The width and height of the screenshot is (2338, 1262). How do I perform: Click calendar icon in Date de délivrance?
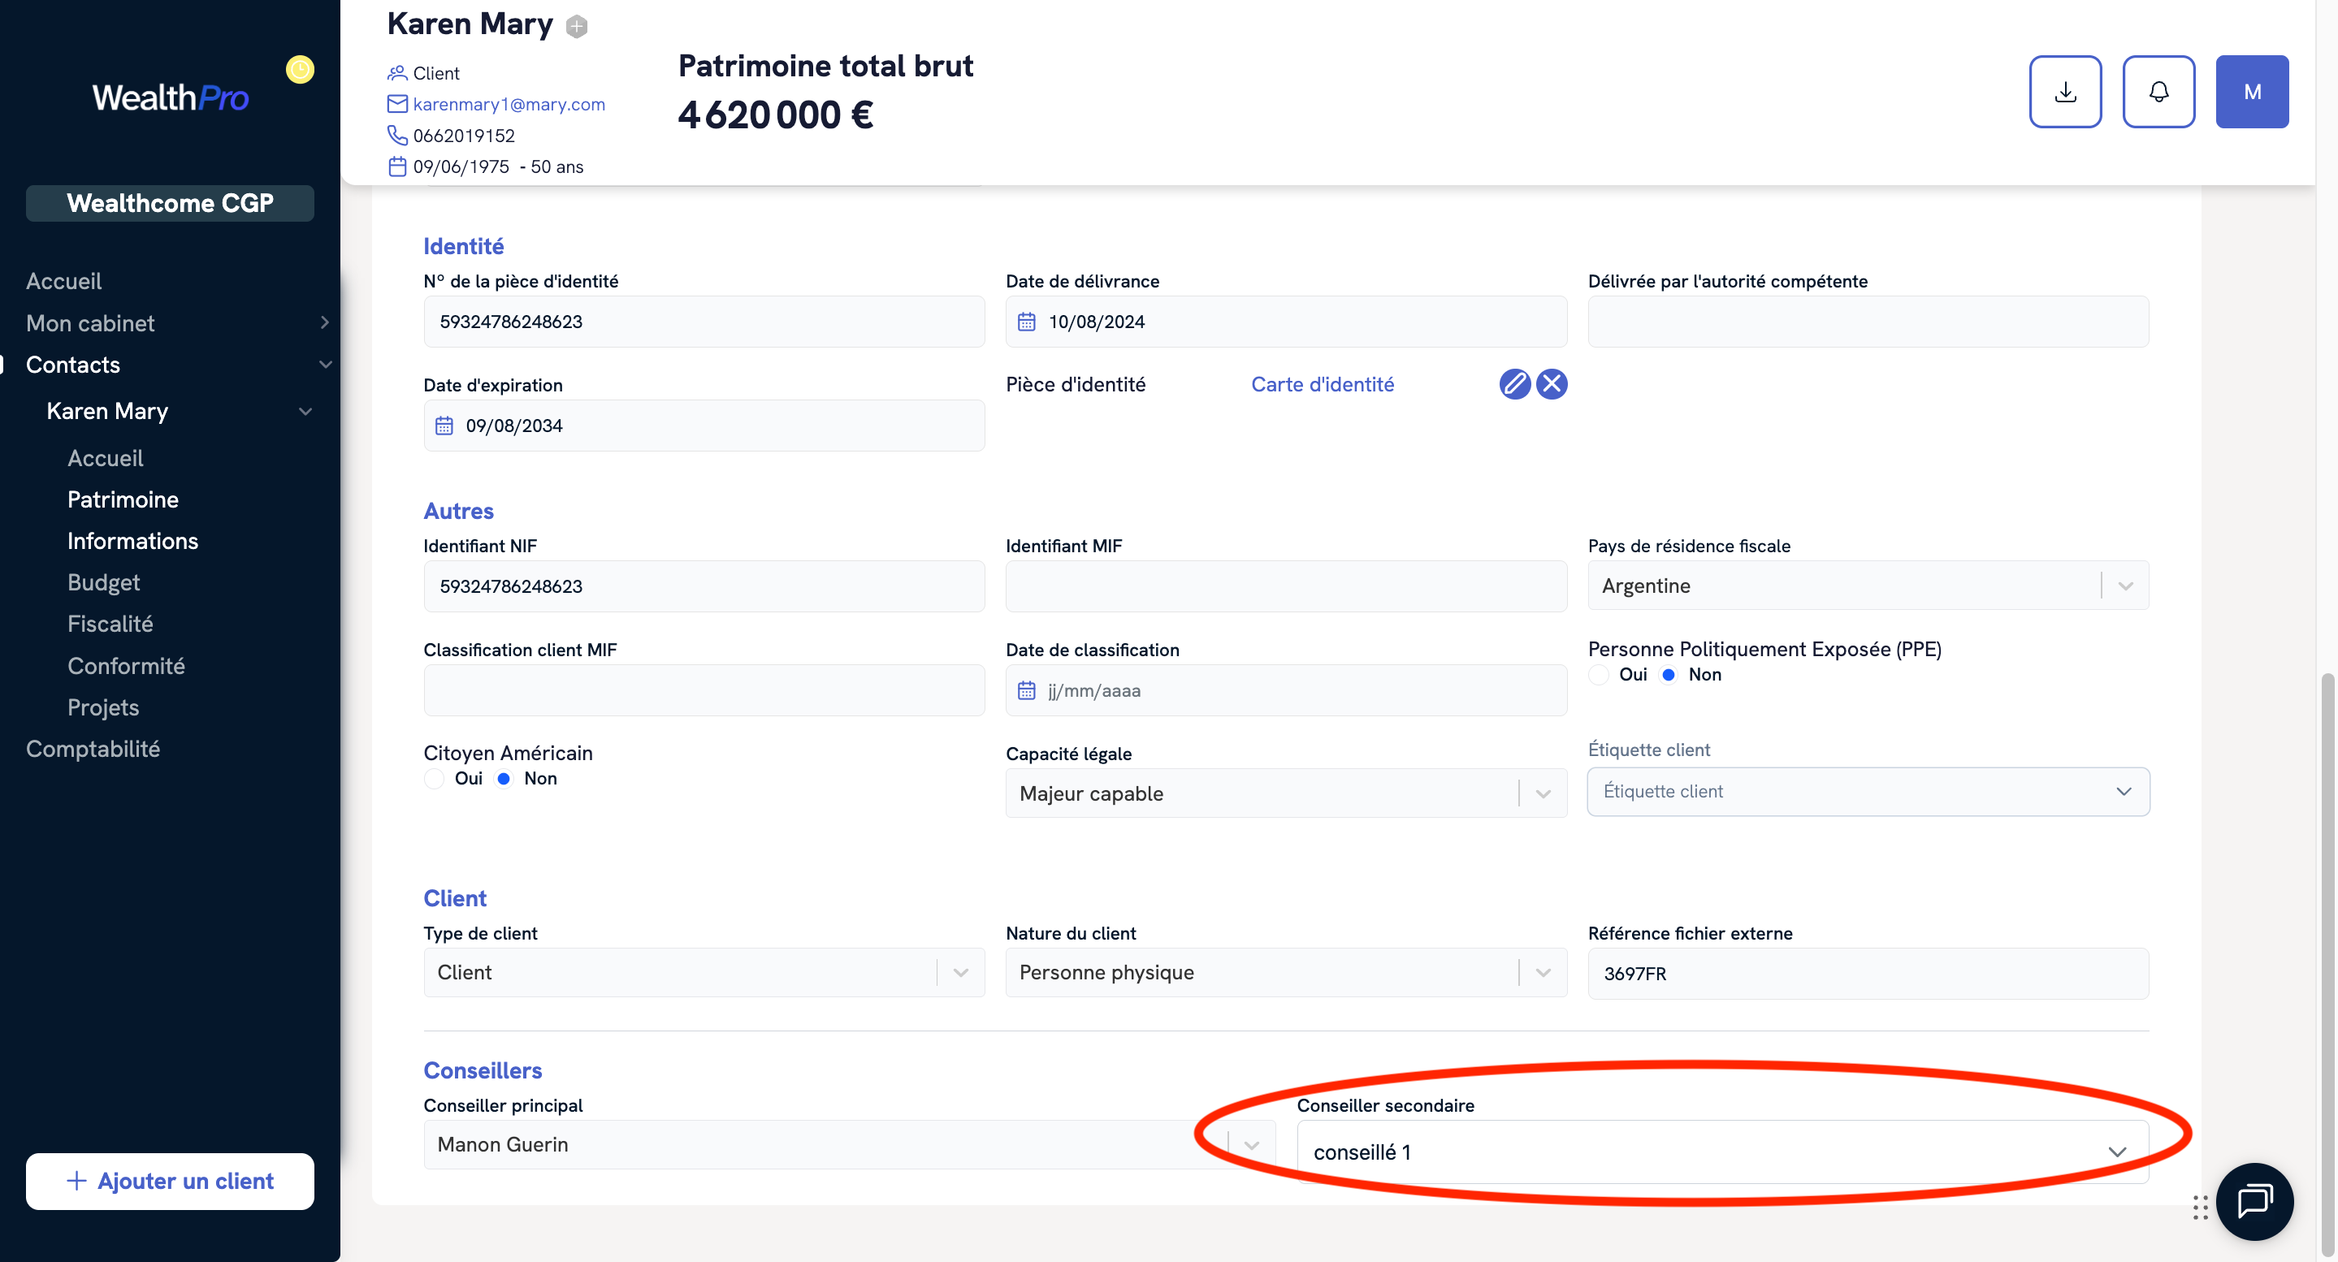[x=1027, y=322]
